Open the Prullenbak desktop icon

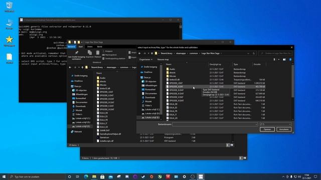pos(9,6)
